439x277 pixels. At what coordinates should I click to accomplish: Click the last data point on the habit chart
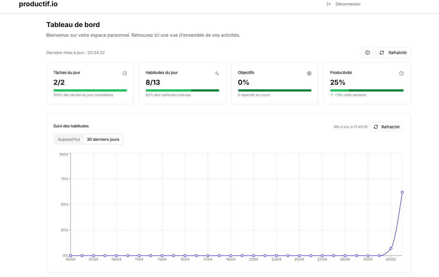click(402, 192)
